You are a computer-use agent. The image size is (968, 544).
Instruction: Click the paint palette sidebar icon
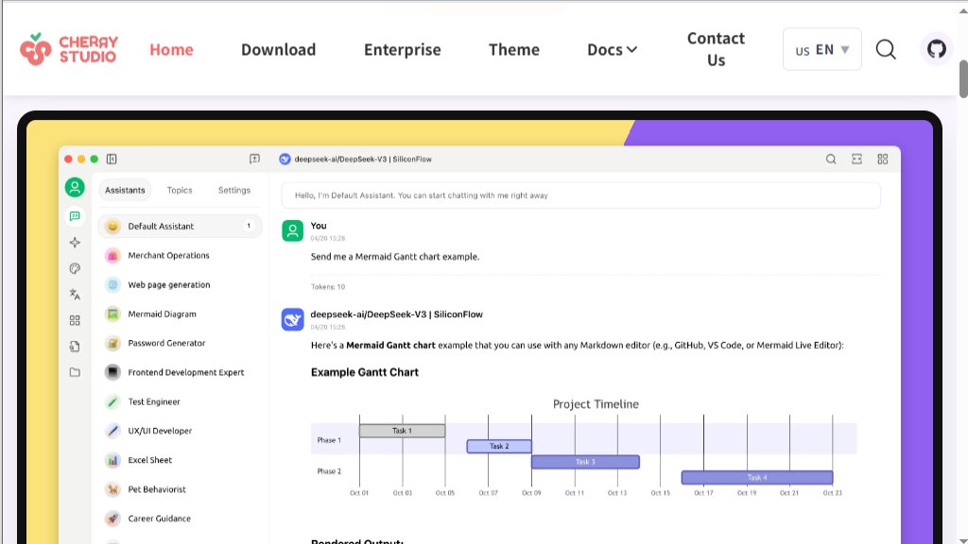point(75,268)
